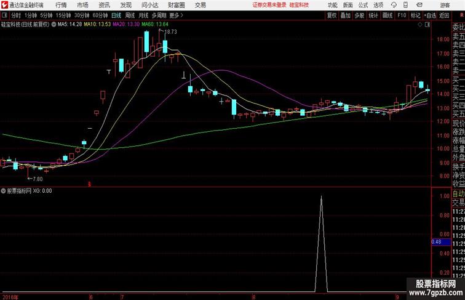
Task: Open the 问小达 menu
Action: [149, 5]
